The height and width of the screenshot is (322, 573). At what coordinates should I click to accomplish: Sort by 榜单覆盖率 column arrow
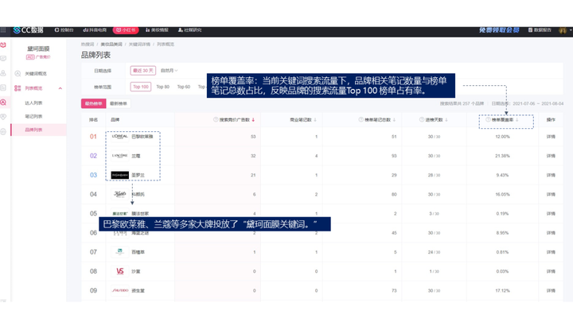click(x=517, y=120)
